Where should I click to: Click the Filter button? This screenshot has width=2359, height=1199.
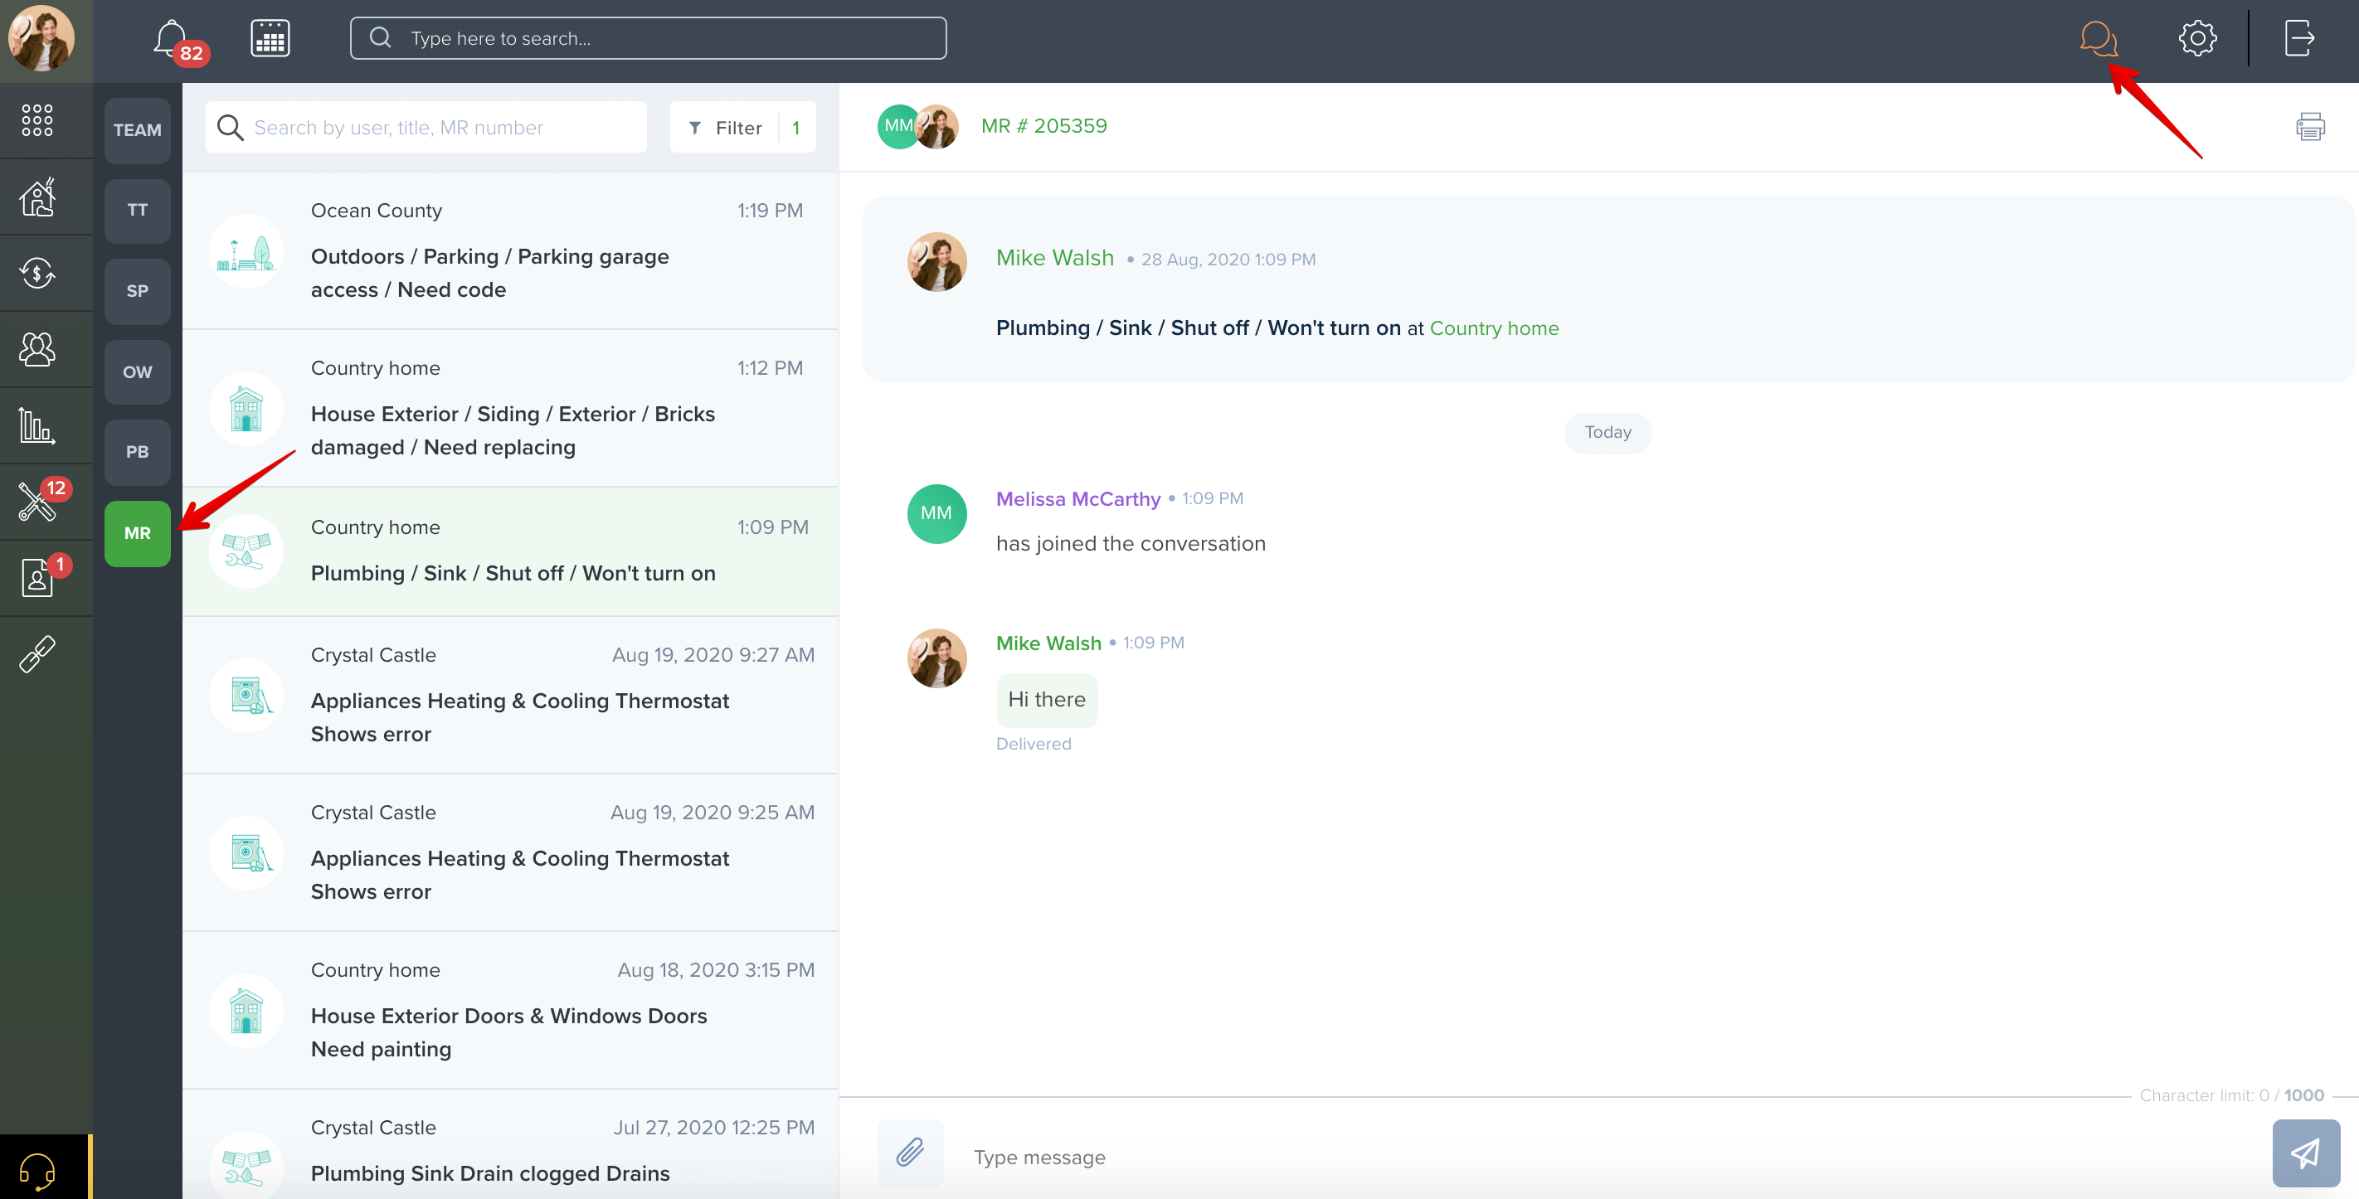coord(742,127)
